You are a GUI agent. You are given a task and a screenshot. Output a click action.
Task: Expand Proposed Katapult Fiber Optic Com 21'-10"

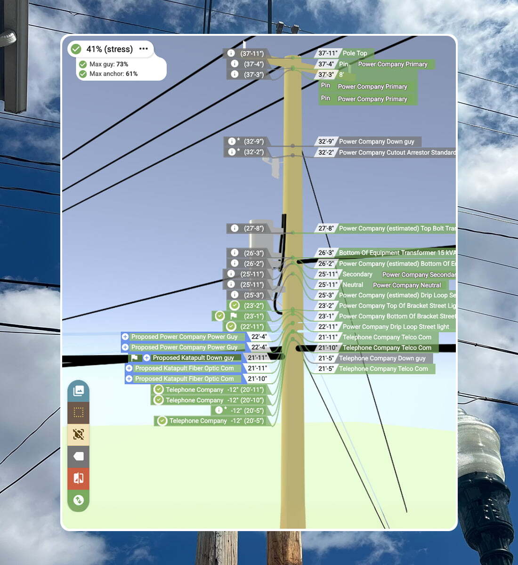pyautogui.click(x=129, y=379)
